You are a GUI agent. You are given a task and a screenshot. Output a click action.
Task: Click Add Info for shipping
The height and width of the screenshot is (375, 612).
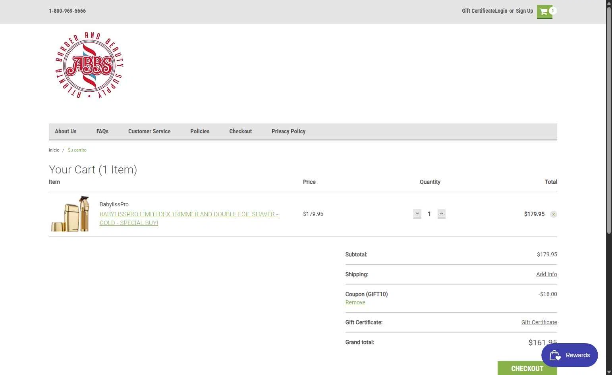pyautogui.click(x=546, y=274)
